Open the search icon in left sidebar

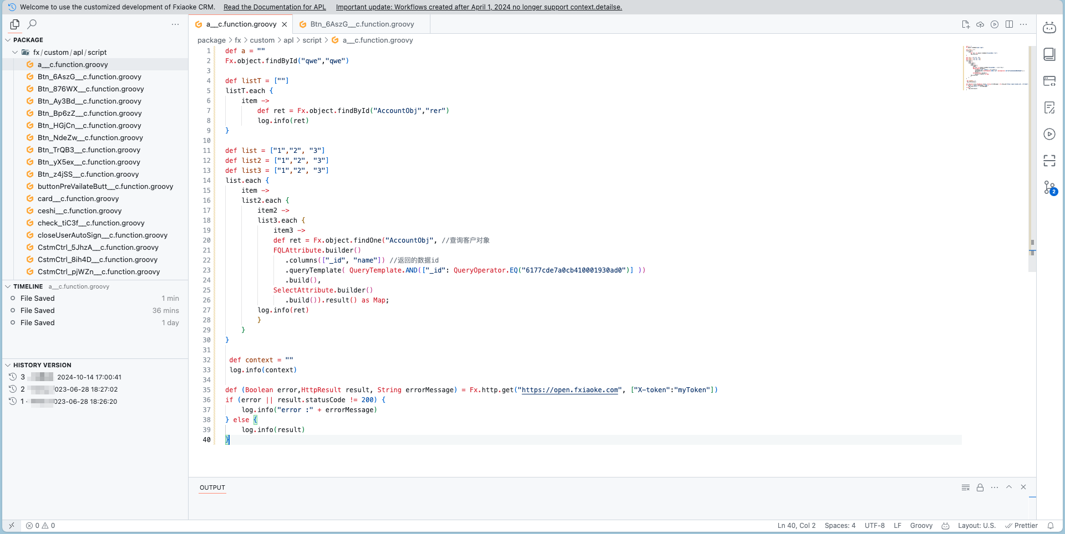click(x=32, y=24)
